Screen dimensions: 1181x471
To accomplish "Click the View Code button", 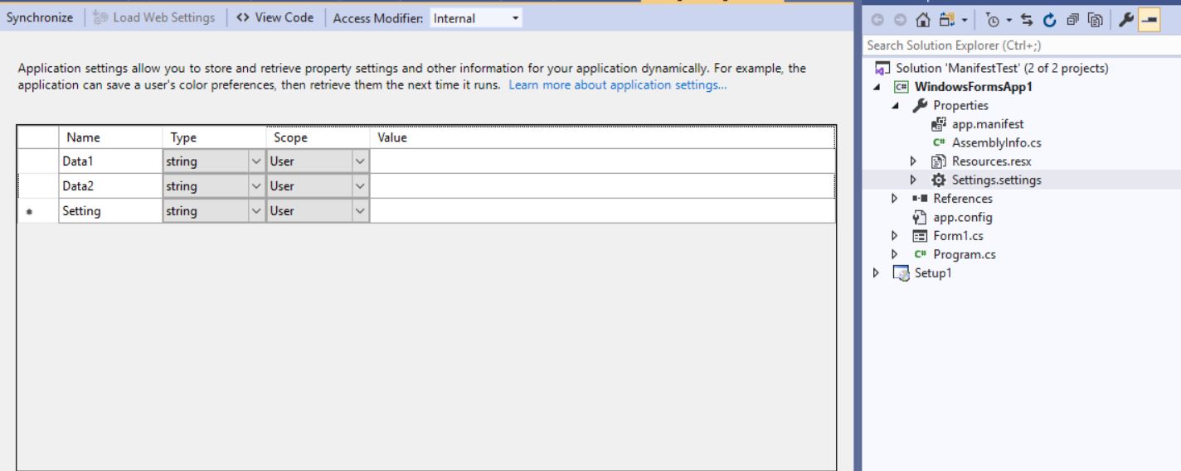I will 275,18.
